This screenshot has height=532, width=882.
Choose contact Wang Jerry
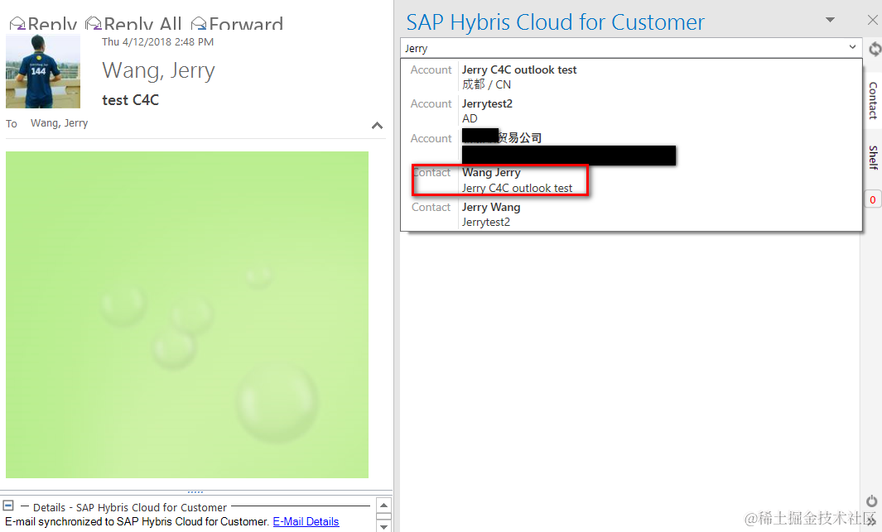click(631, 180)
